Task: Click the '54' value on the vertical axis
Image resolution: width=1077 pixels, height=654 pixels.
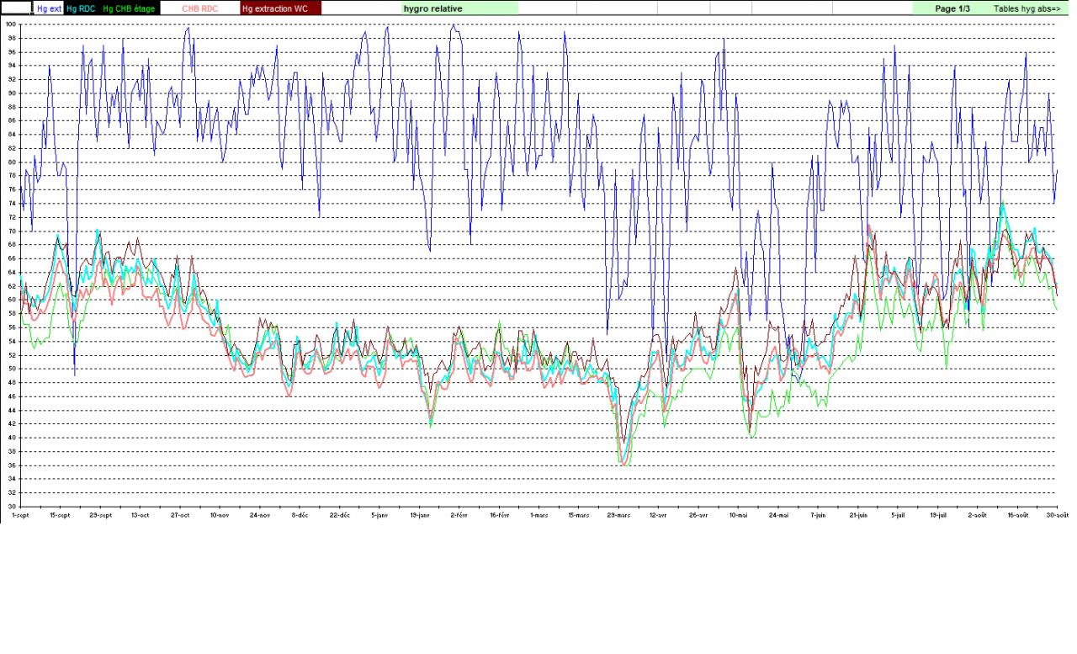Action: (12, 341)
